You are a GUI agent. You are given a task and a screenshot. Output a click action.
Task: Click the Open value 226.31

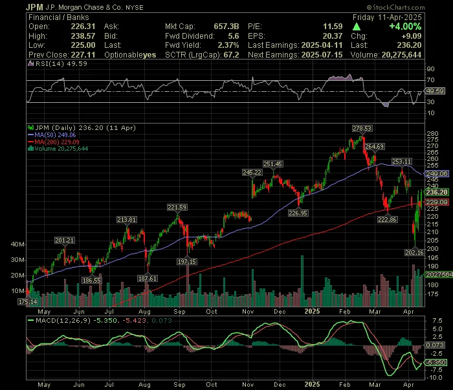click(x=83, y=27)
